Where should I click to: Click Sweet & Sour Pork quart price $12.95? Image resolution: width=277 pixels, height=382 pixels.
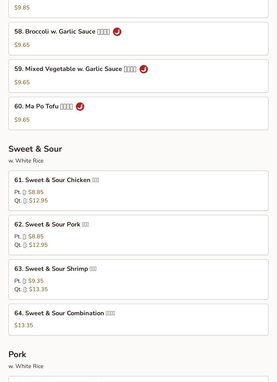click(x=38, y=245)
